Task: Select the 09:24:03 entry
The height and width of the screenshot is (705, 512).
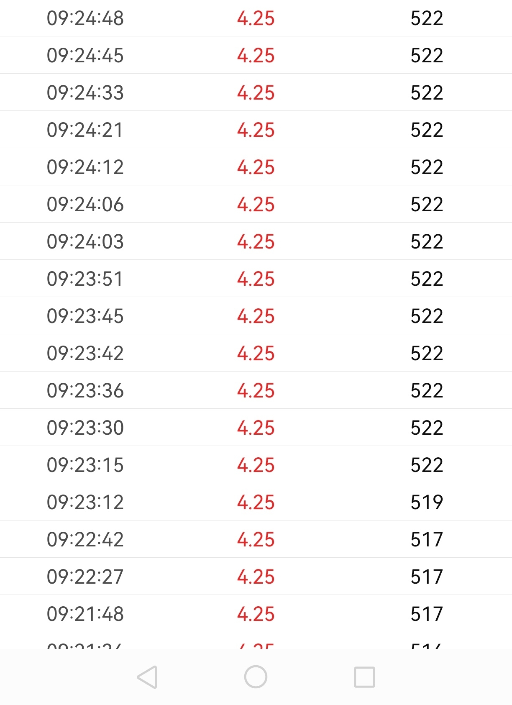Action: pyautogui.click(x=256, y=241)
